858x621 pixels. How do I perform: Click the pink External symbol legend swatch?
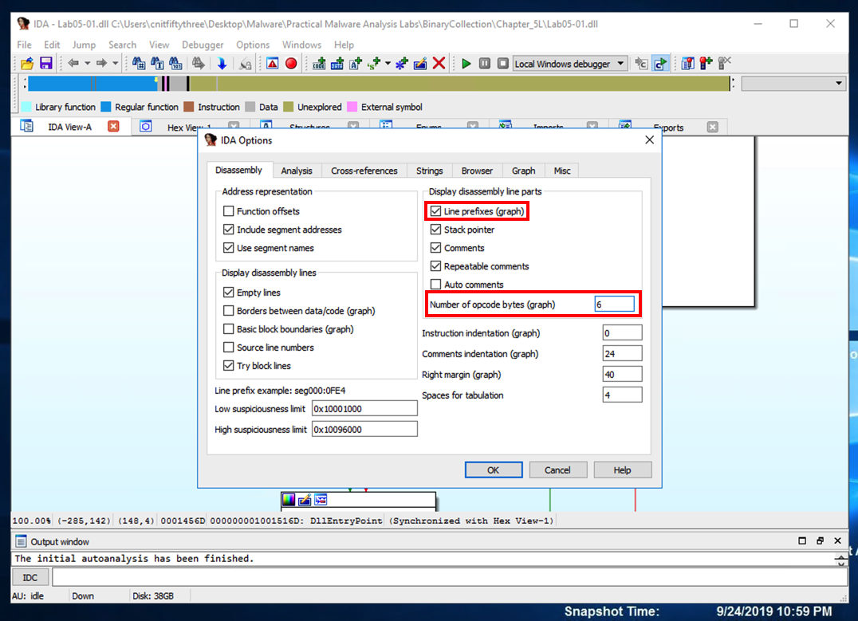tap(352, 107)
